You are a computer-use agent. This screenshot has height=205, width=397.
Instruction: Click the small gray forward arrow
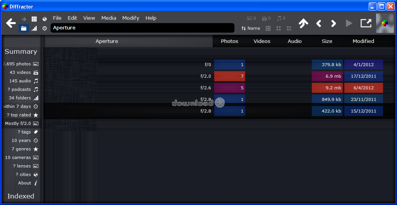[x=24, y=19]
